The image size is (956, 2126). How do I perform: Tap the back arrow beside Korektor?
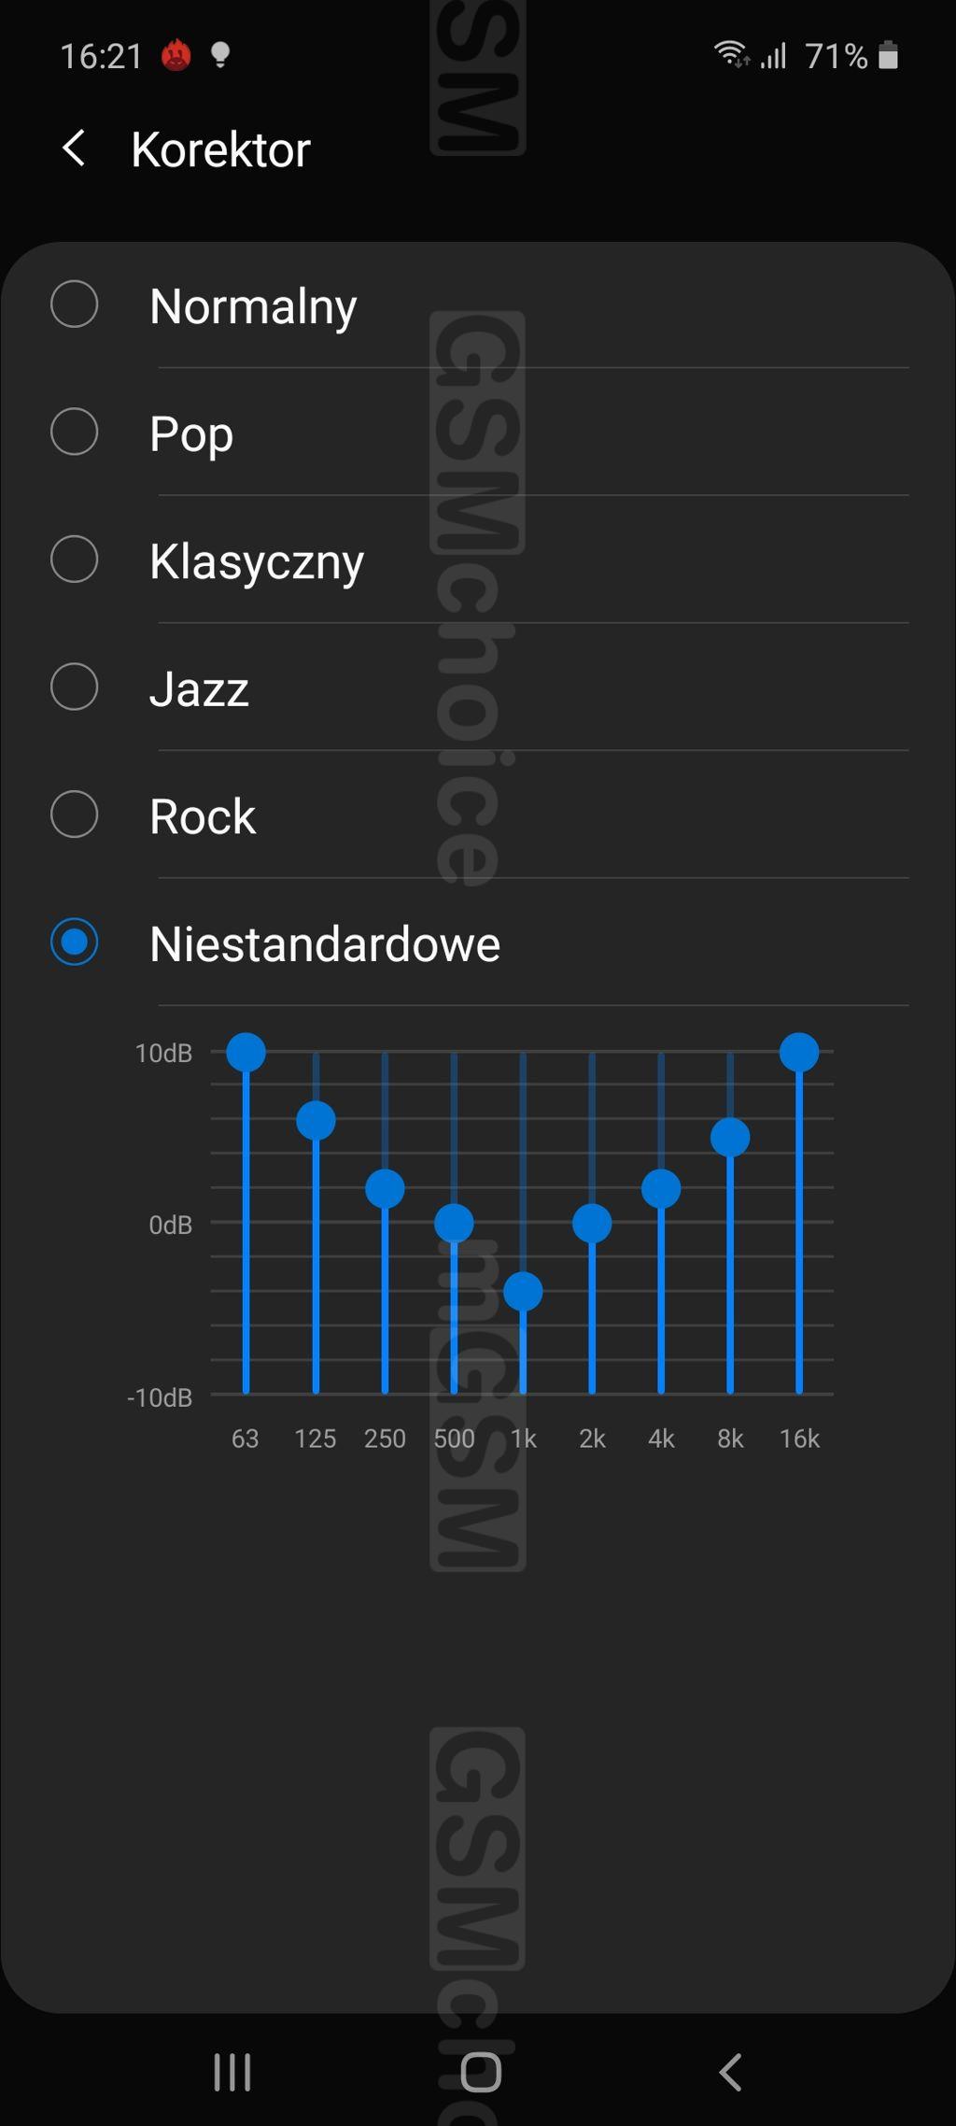click(75, 149)
